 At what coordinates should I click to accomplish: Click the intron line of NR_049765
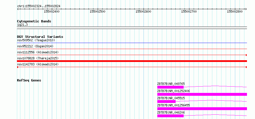[215, 86]
